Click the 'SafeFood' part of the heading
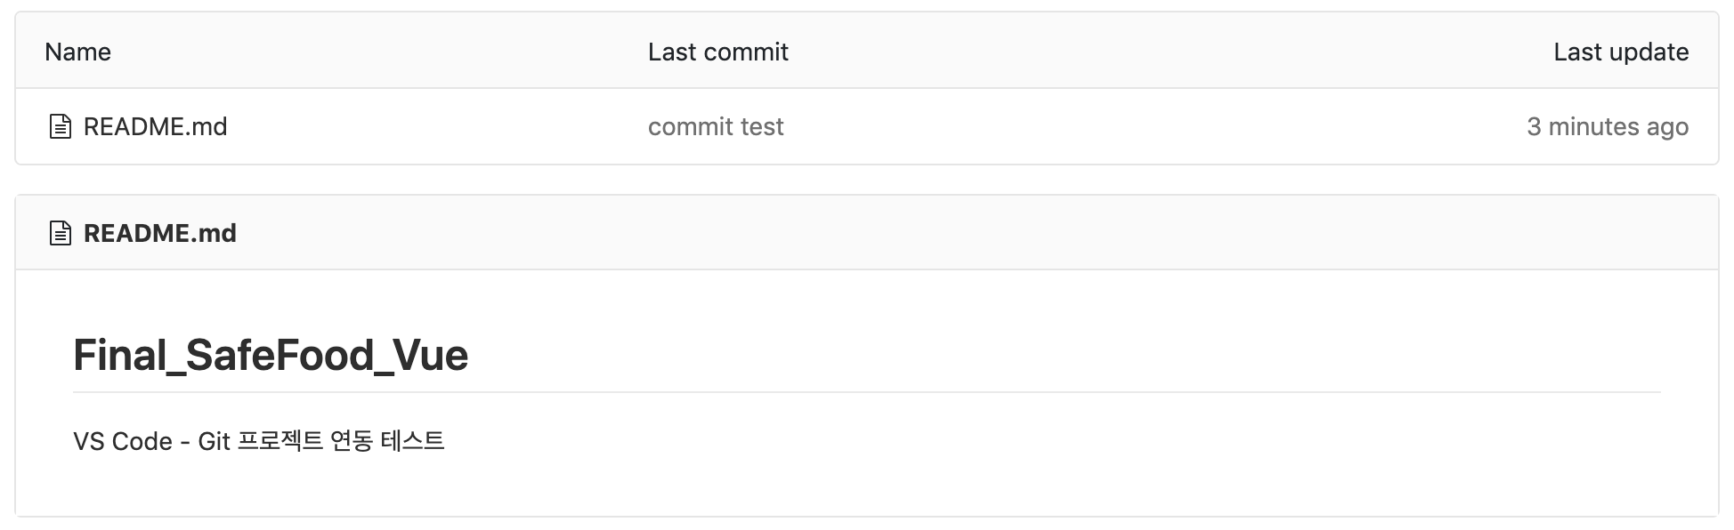Screen dimensions: 1734x530 280,355
